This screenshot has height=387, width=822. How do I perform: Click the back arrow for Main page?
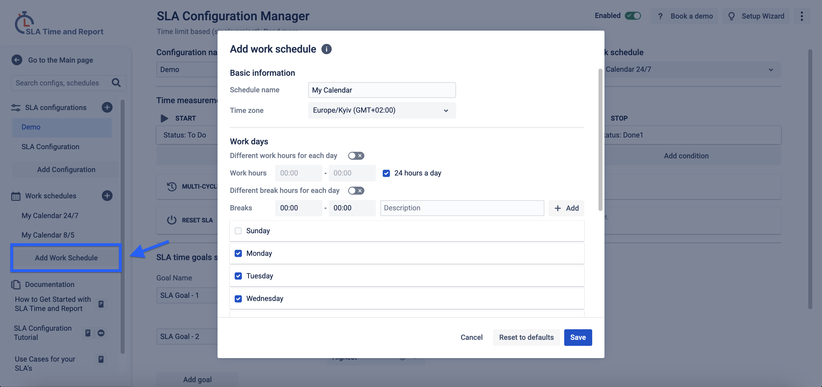point(17,60)
